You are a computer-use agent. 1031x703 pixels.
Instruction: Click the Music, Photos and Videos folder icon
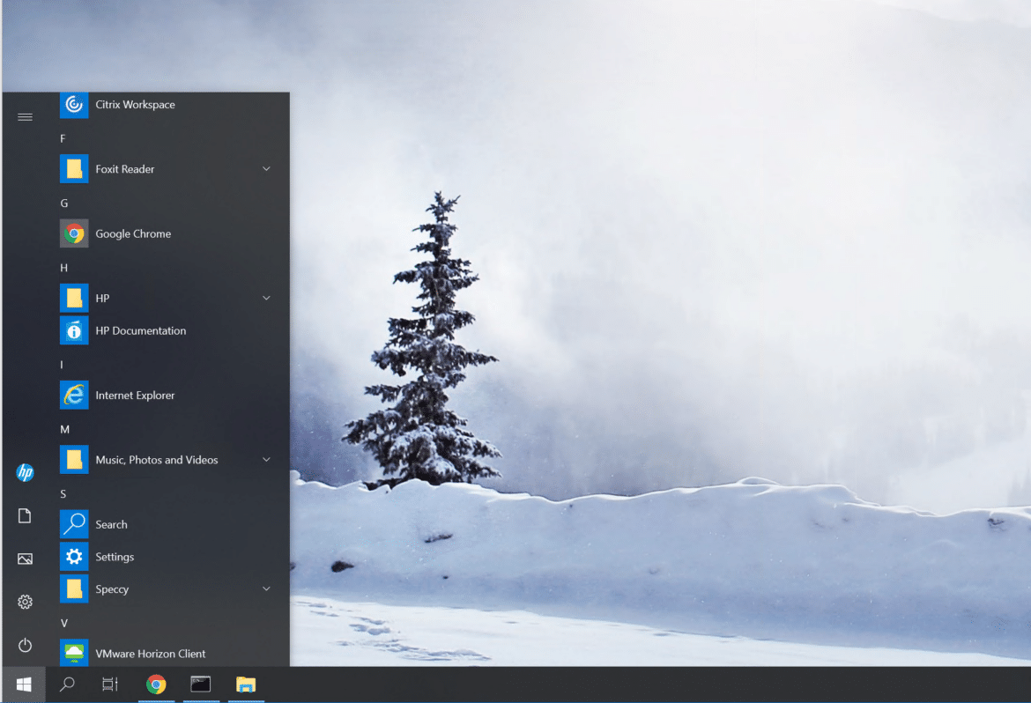[74, 460]
